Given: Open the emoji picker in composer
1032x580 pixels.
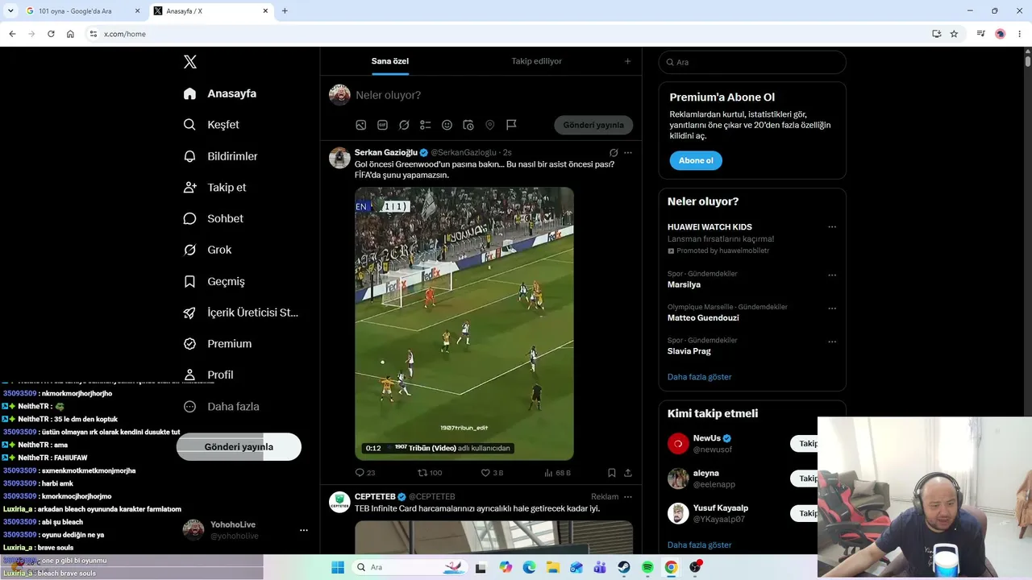Looking at the screenshot, I should [x=447, y=125].
